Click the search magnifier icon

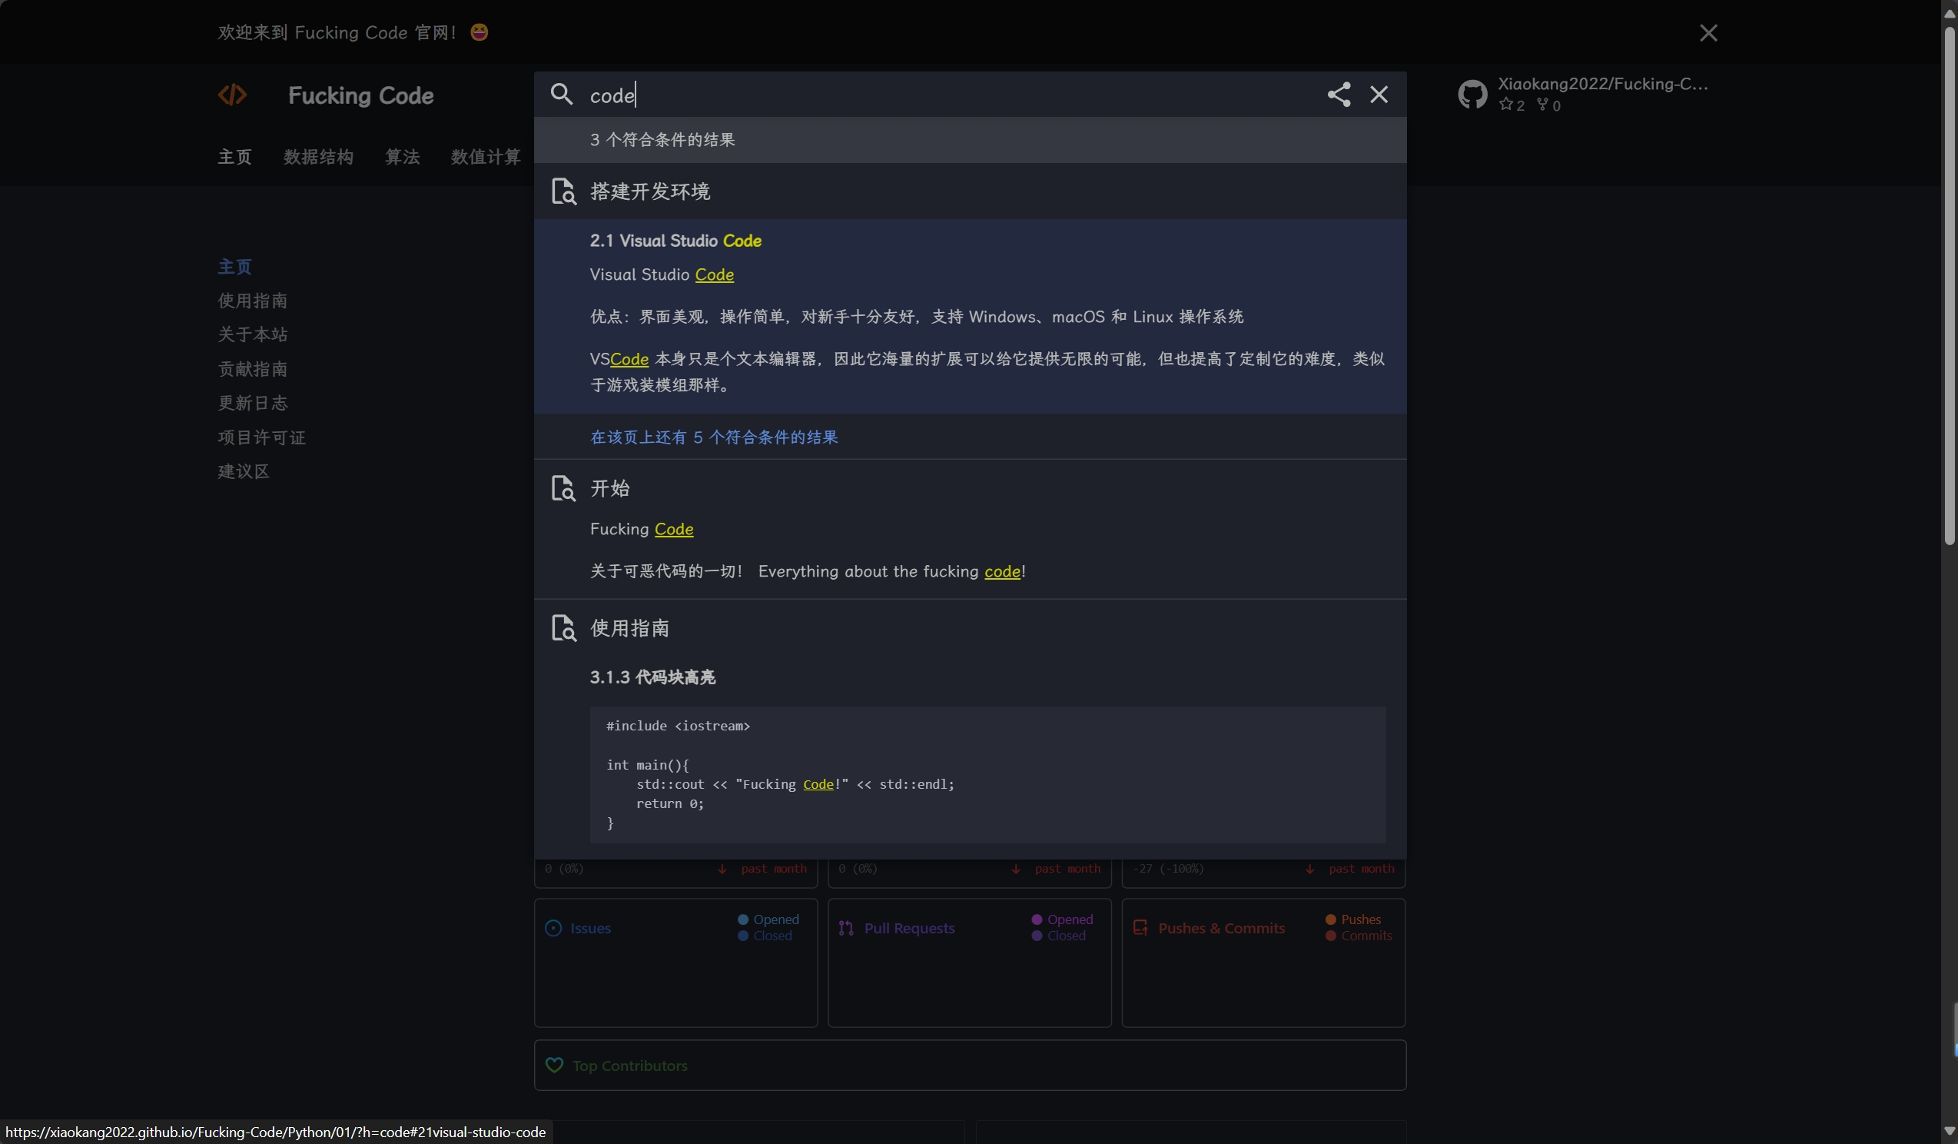561,95
